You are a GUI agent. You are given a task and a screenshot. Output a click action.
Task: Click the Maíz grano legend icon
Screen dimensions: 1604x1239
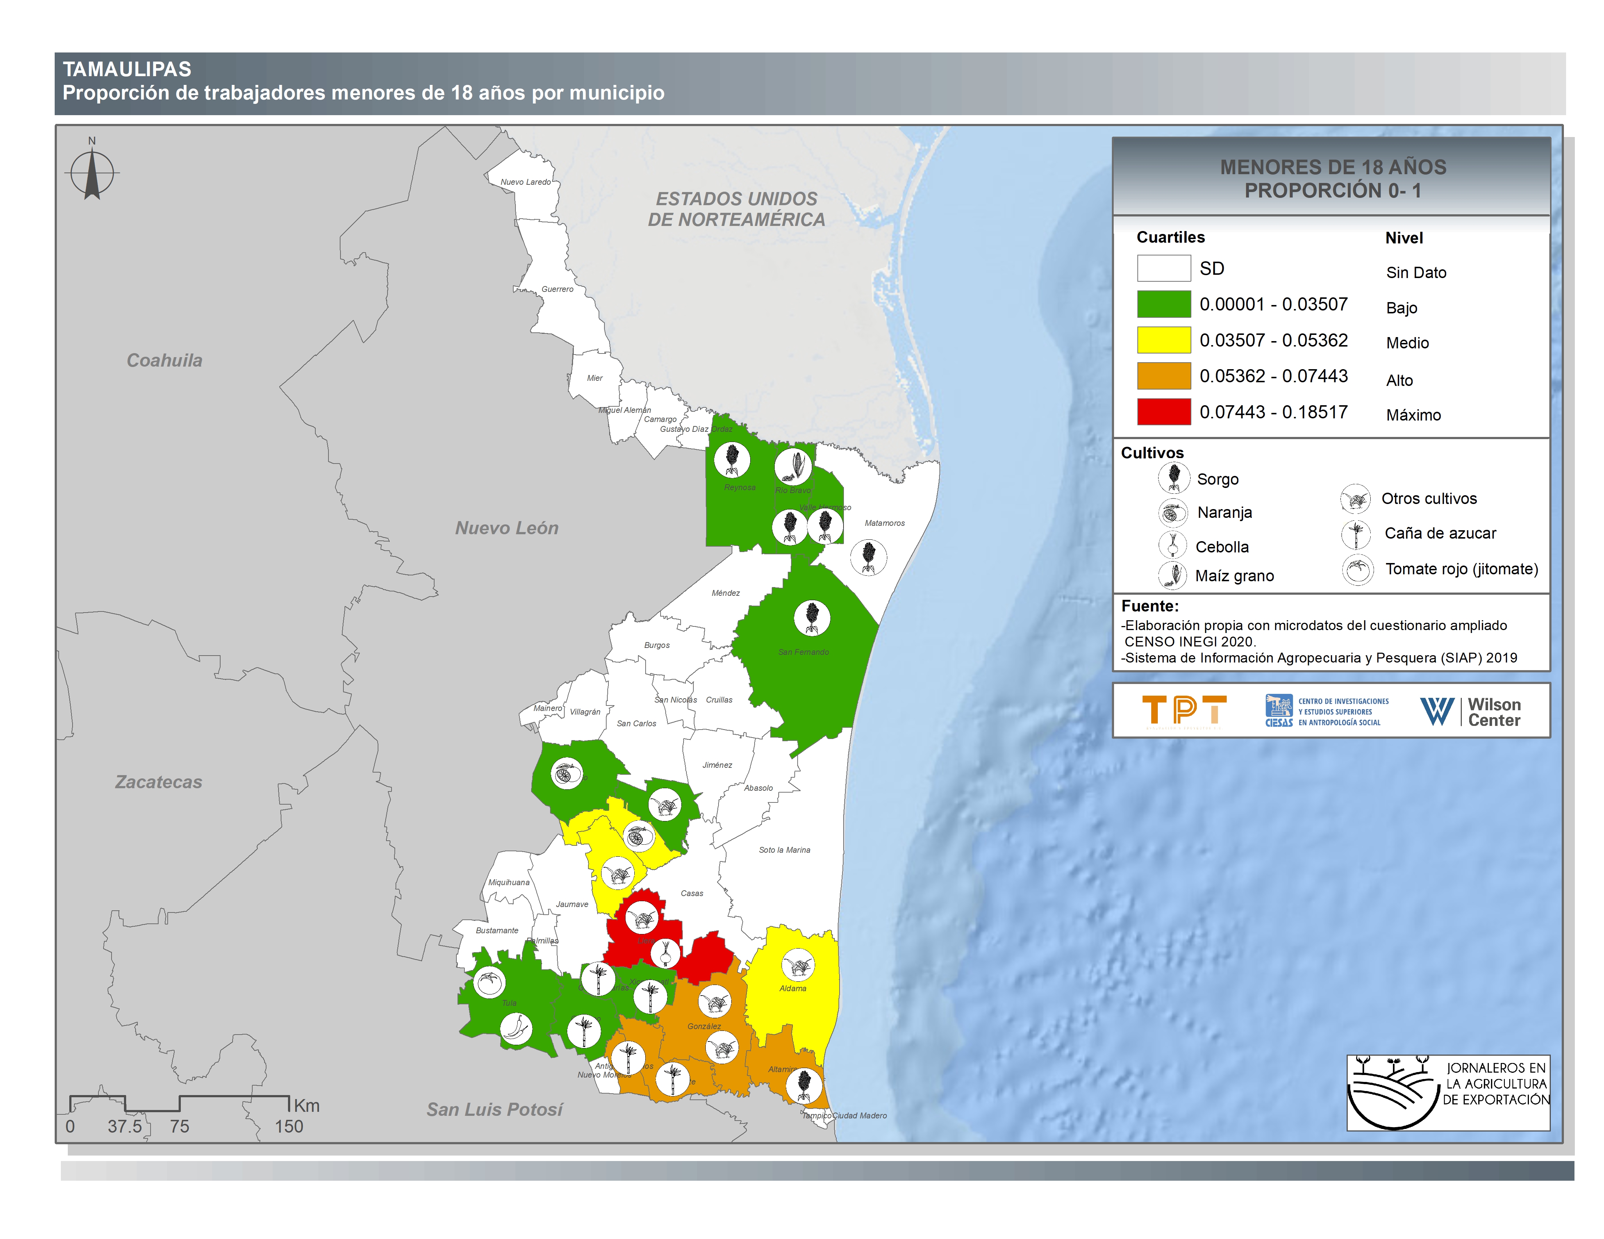click(x=1173, y=575)
